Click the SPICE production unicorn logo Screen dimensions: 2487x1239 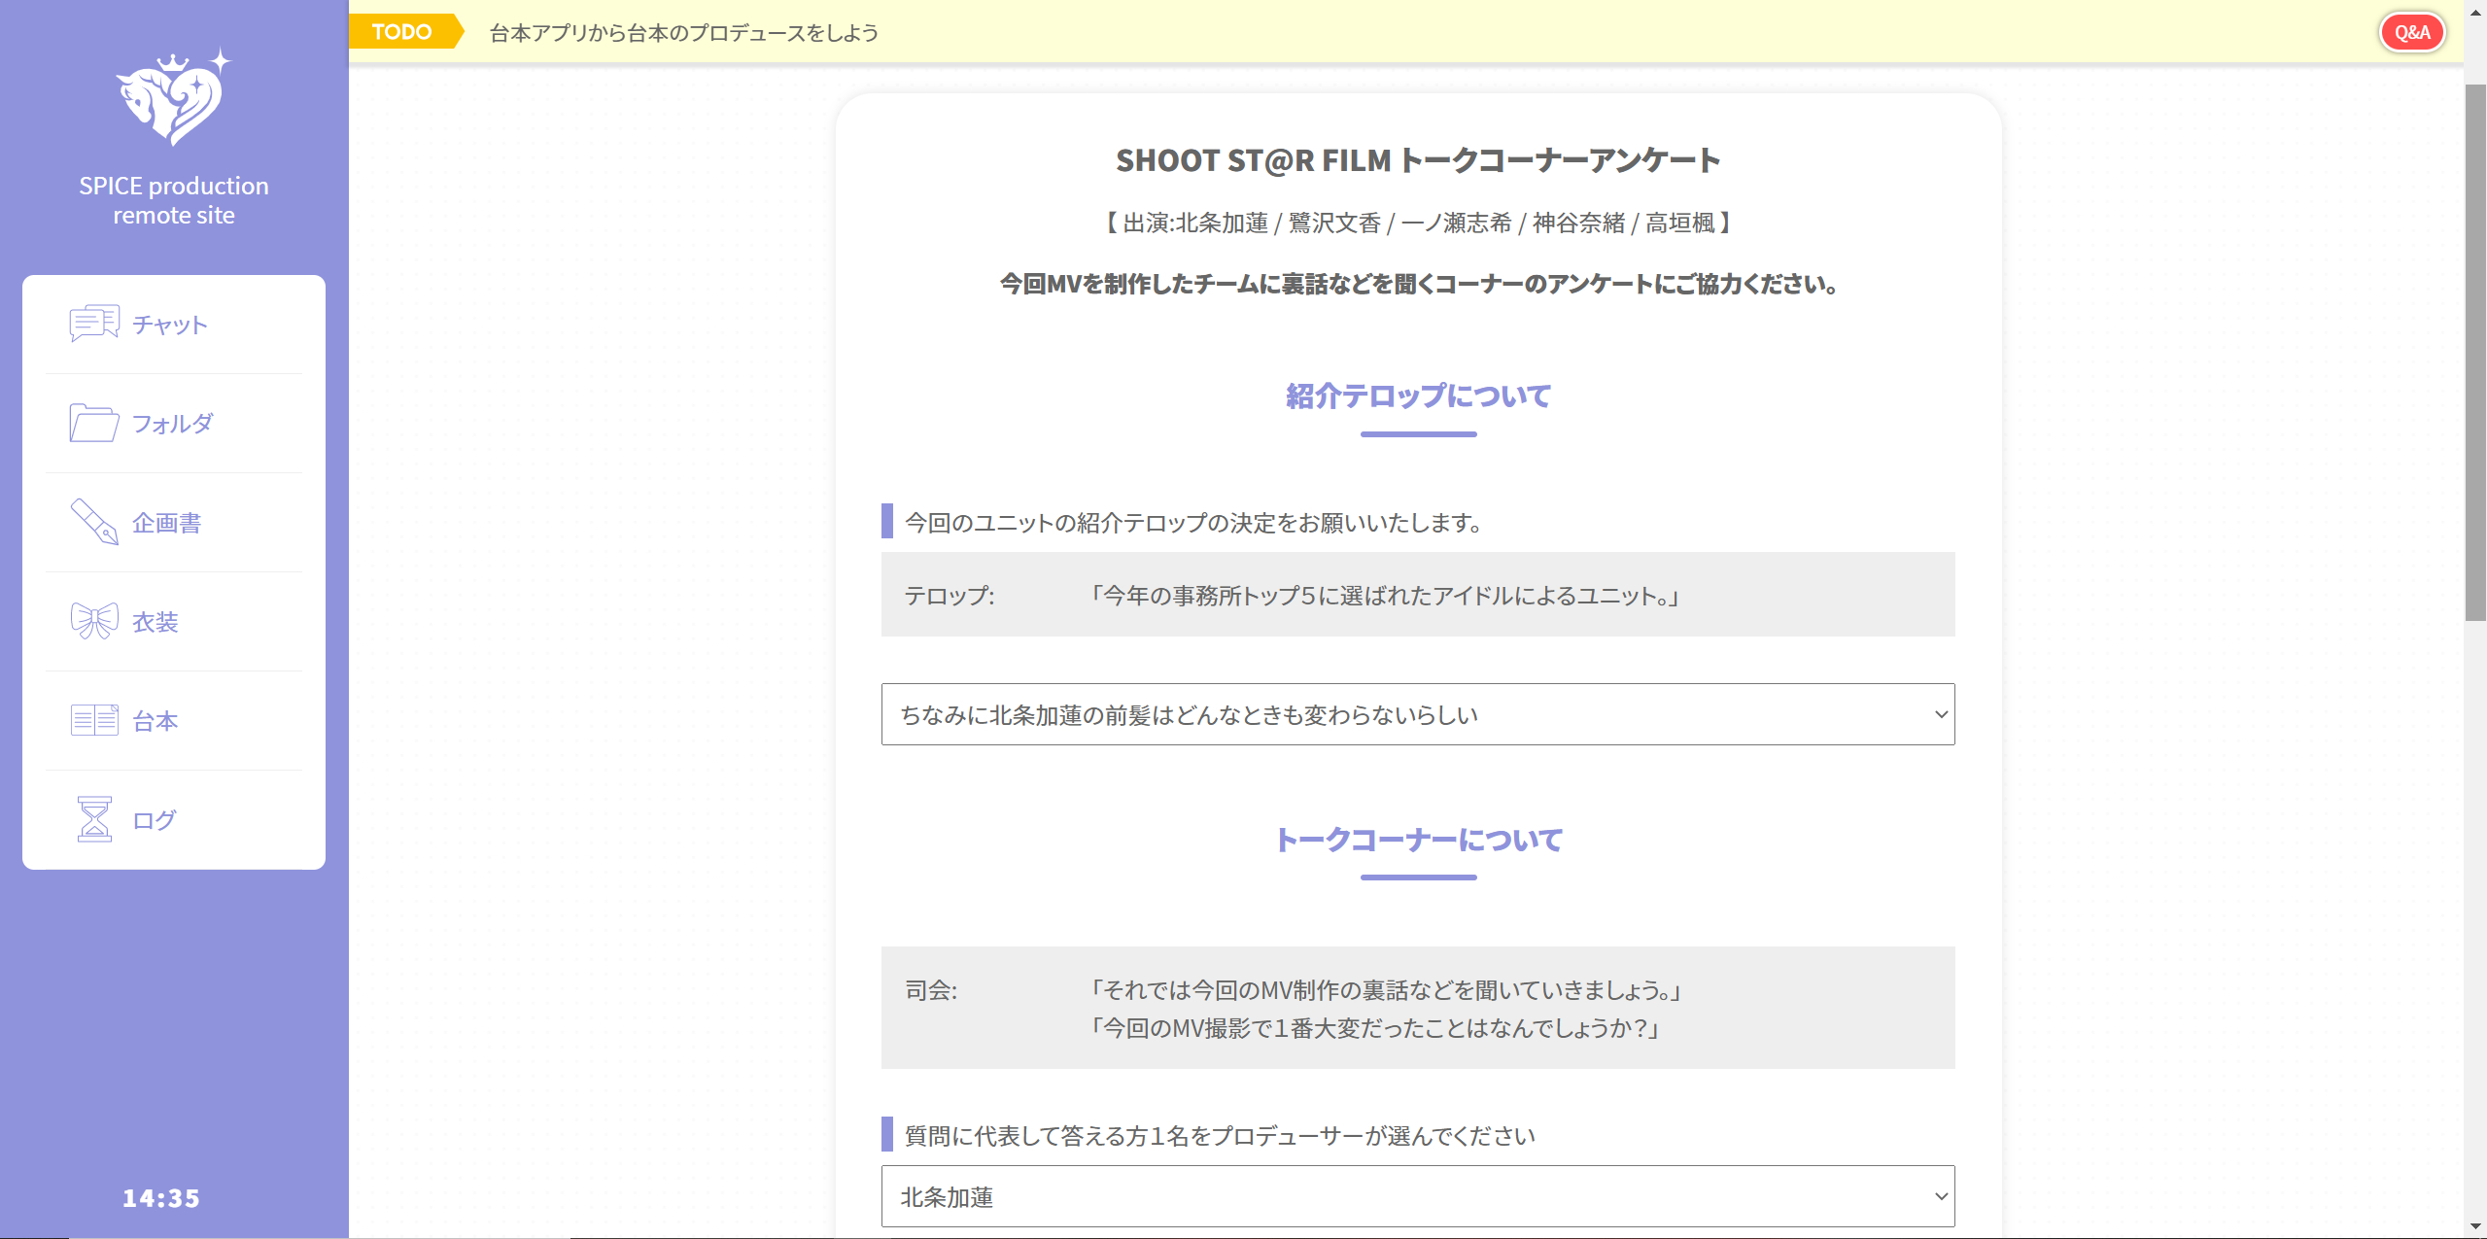(173, 98)
